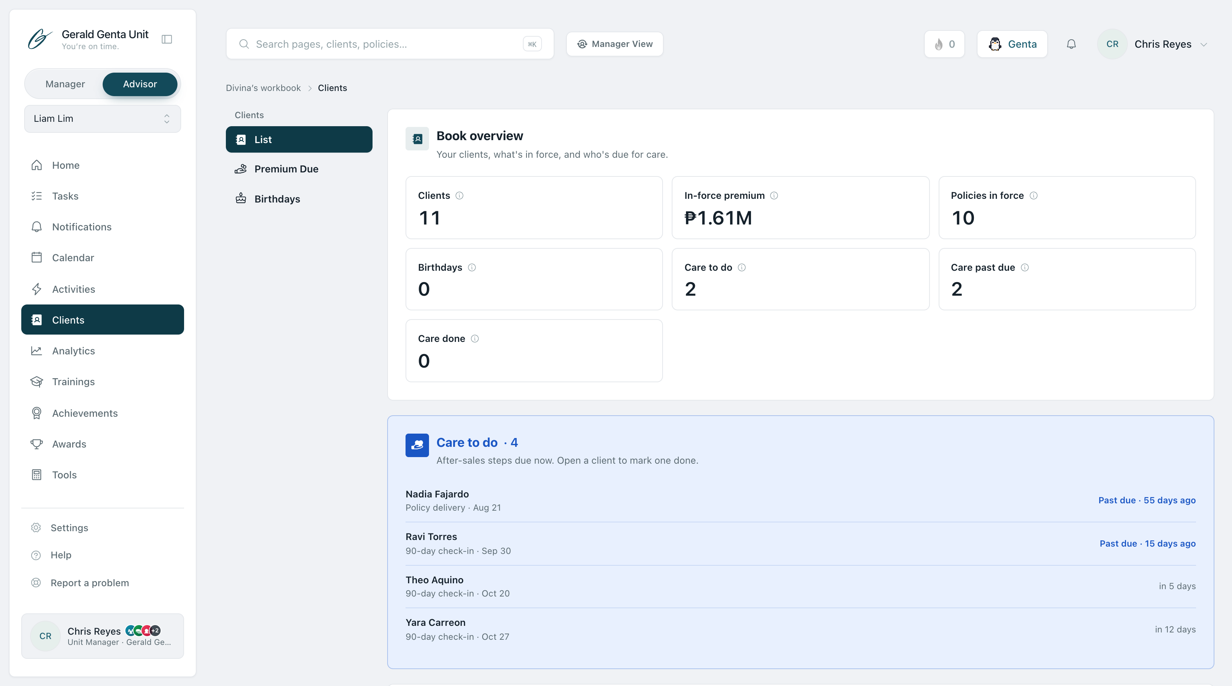Image resolution: width=1232 pixels, height=686 pixels.
Task: Open the notifications bell in top bar
Action: click(x=1071, y=44)
